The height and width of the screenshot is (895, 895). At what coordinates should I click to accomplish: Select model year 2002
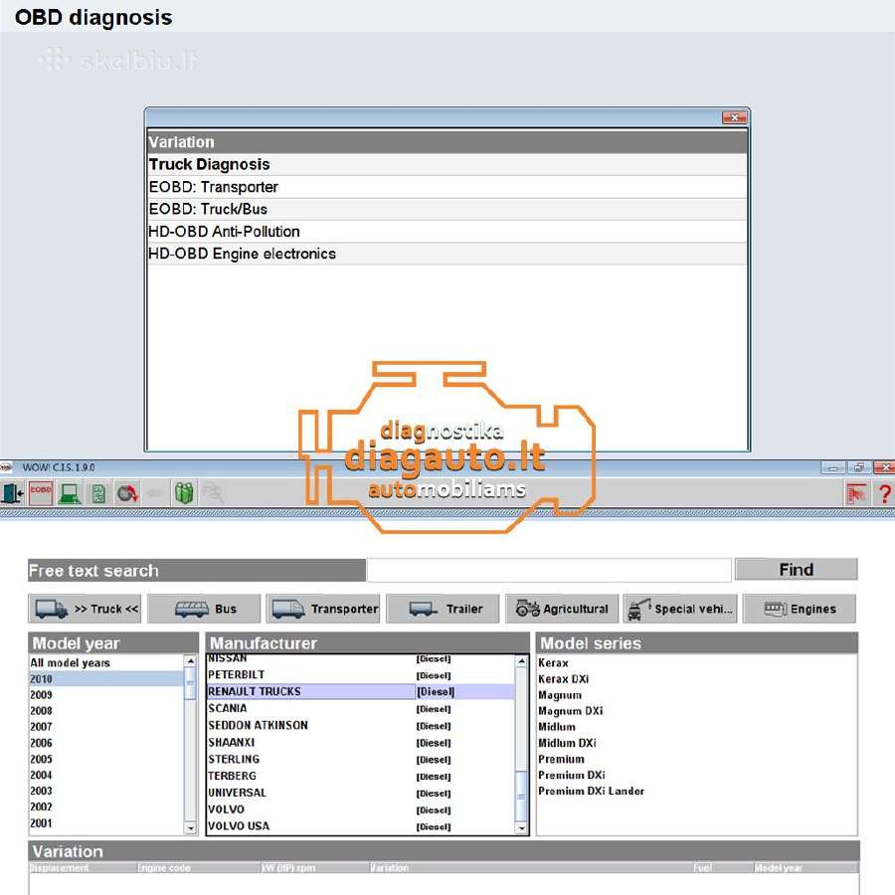(x=106, y=806)
